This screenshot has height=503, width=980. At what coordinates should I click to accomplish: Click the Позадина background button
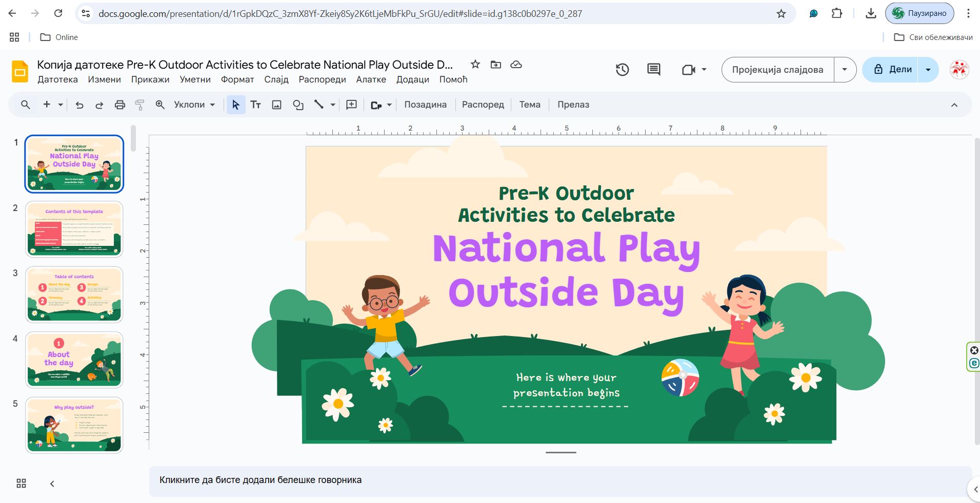pyautogui.click(x=425, y=105)
